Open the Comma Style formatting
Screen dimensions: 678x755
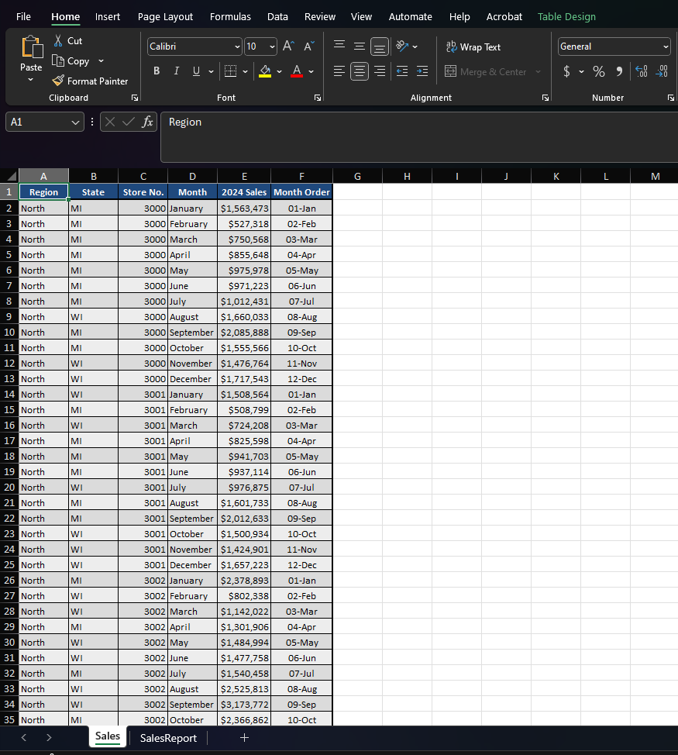[x=618, y=71]
